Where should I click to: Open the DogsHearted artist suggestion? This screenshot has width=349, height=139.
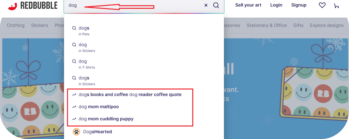[144, 132]
